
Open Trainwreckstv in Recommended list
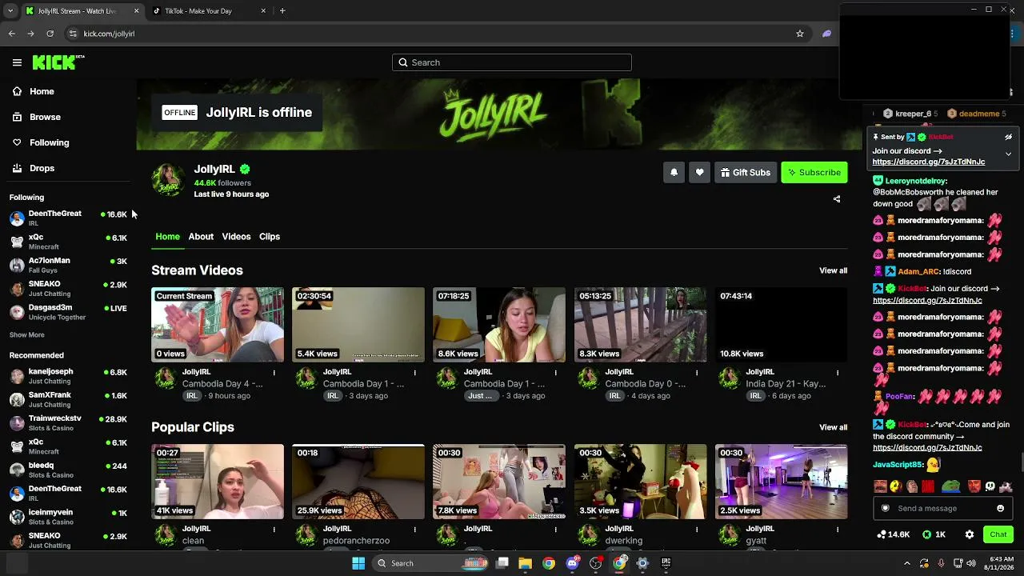coord(68,422)
